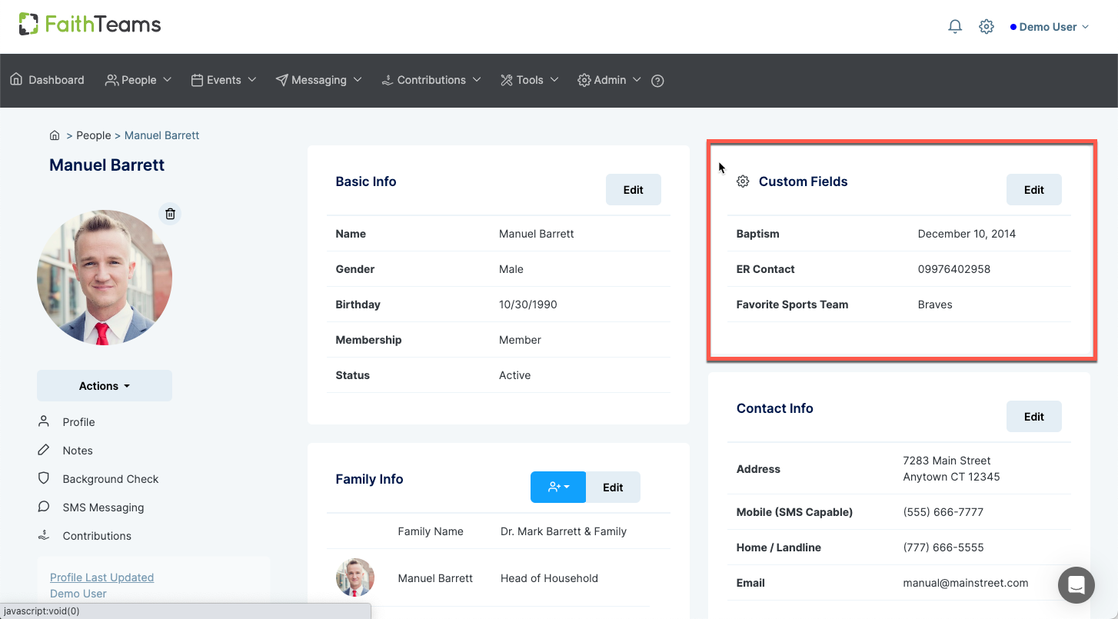1118x619 pixels.
Task: Open Contributions from the left sidebar
Action: coord(96,535)
